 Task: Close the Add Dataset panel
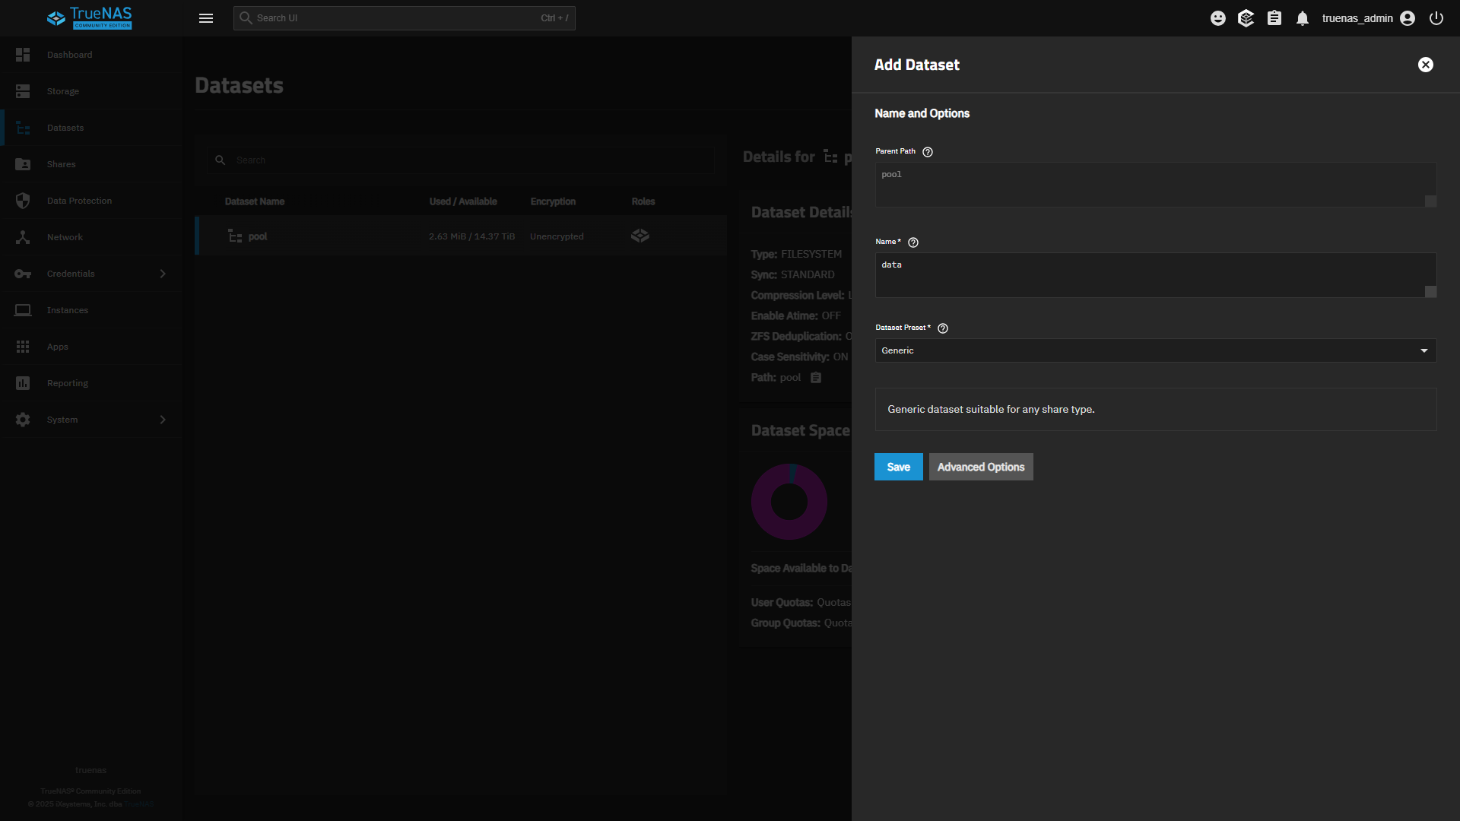tap(1426, 65)
